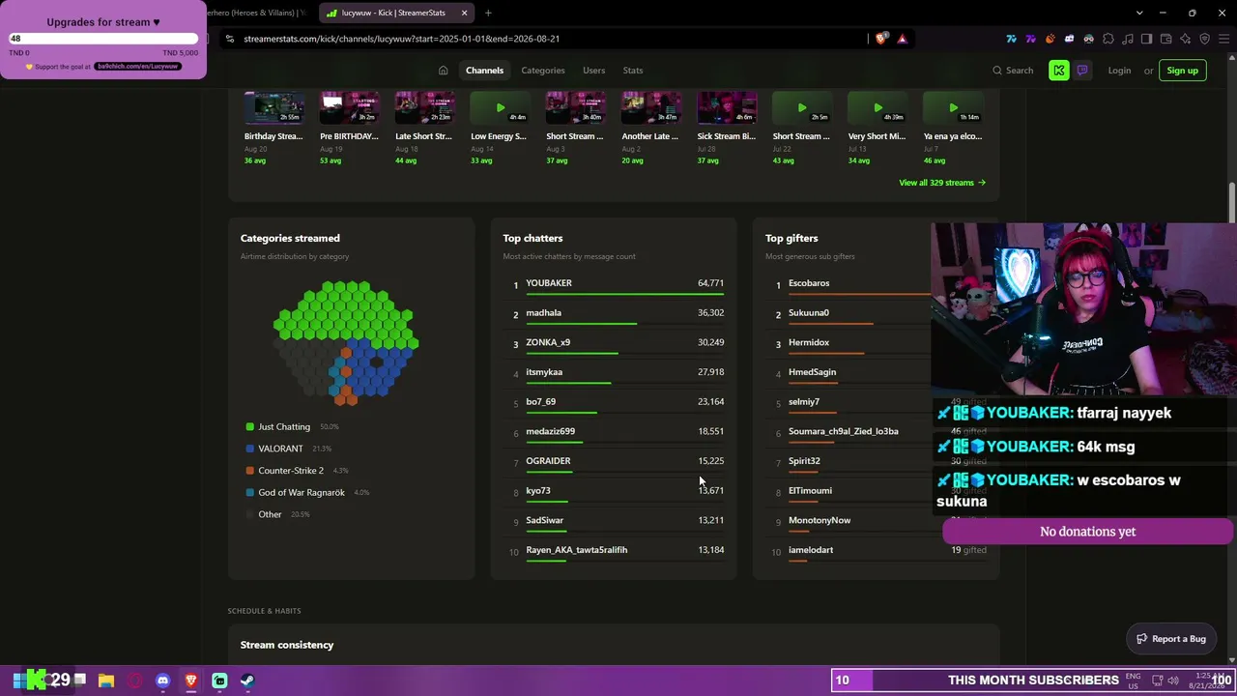1237x696 pixels.
Task: Open the green streaming app on taskbar
Action: [x=219, y=681]
